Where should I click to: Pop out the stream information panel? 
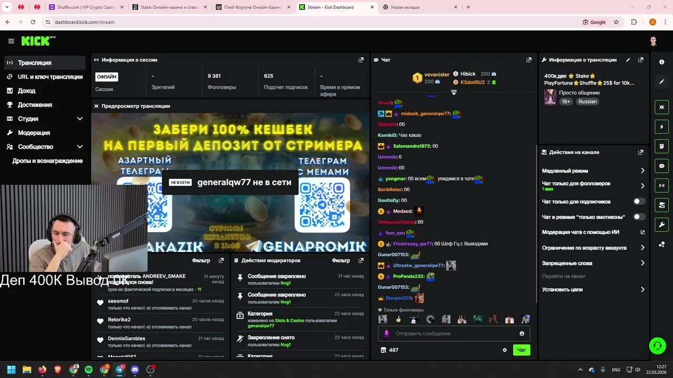pos(640,60)
